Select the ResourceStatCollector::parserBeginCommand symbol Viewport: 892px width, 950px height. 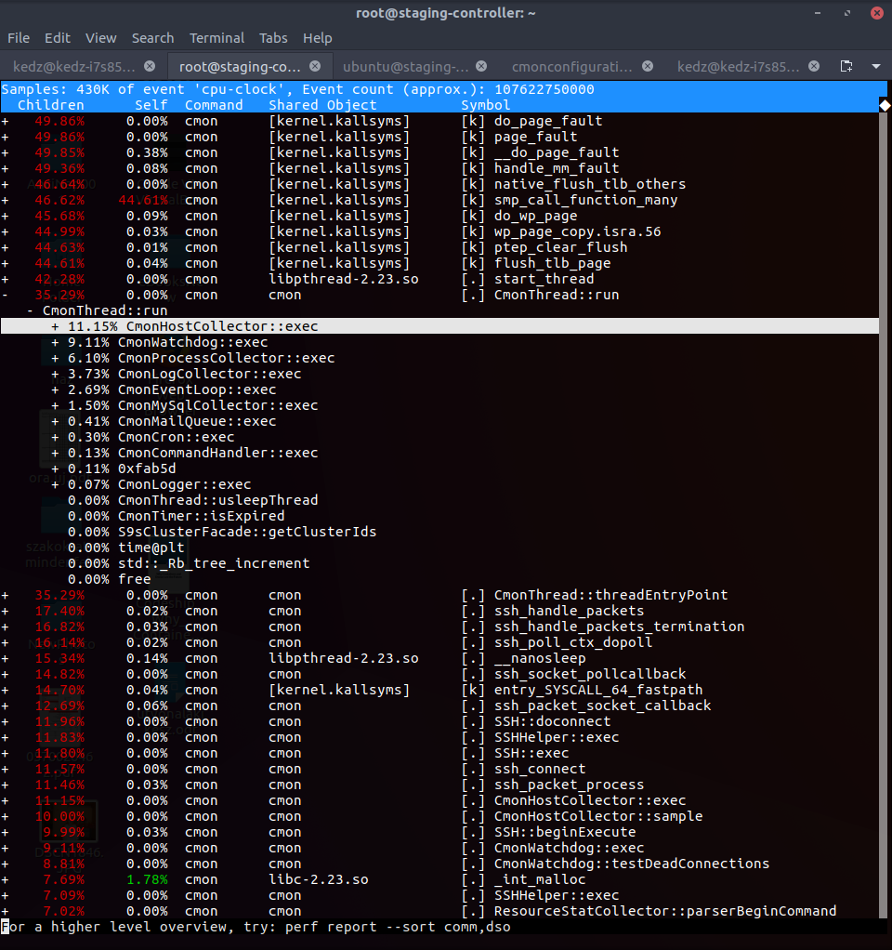[x=665, y=911]
